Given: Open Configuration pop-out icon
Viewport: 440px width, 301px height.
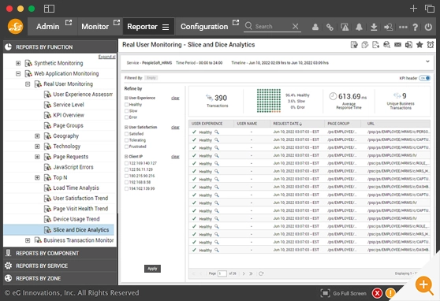Looking at the screenshot, I should [236, 22].
